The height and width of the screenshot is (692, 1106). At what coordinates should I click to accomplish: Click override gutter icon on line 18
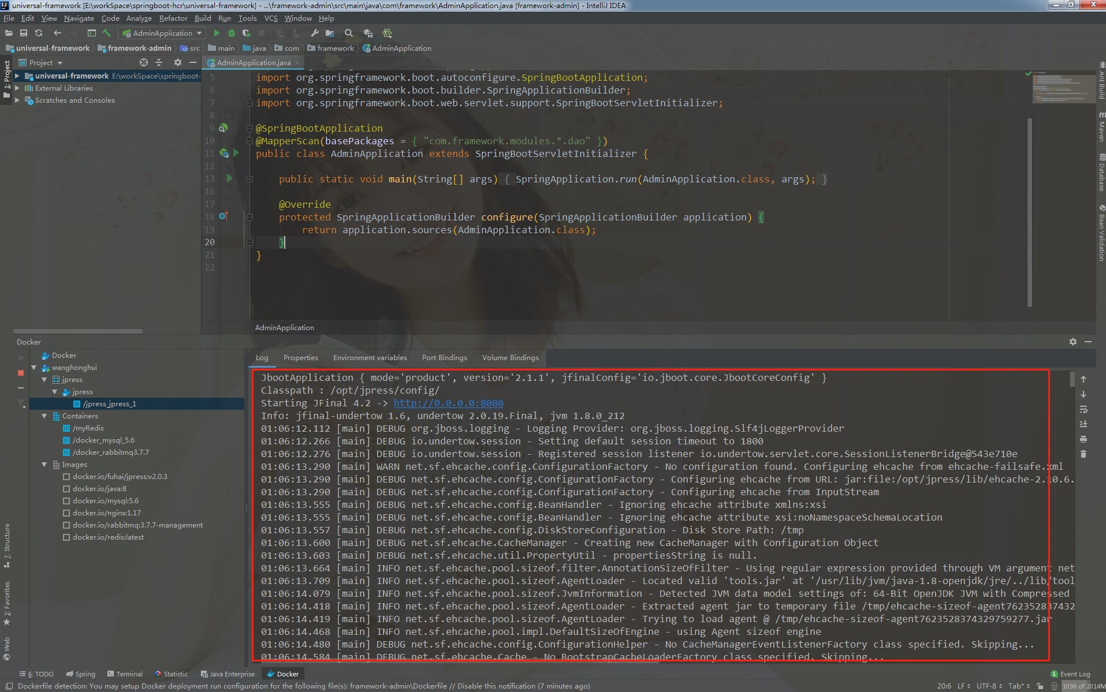[x=224, y=216]
